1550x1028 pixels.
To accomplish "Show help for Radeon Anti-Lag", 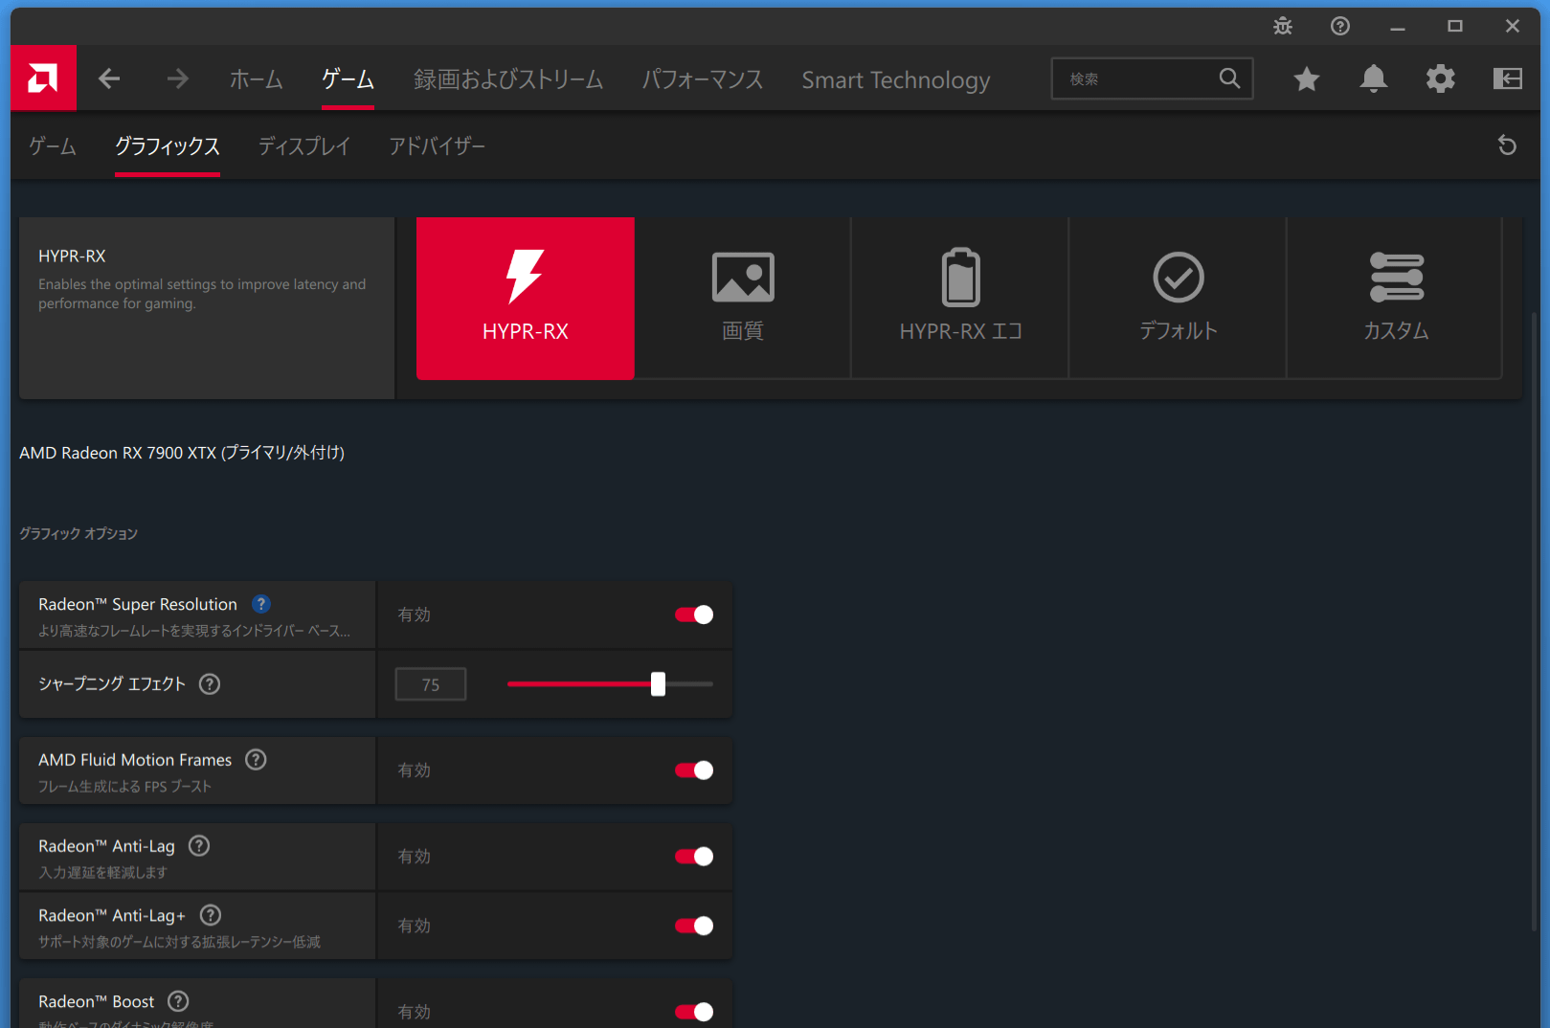I will (199, 846).
